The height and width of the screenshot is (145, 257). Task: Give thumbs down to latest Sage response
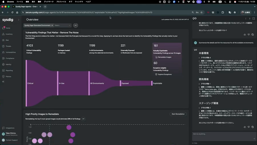click(249, 127)
